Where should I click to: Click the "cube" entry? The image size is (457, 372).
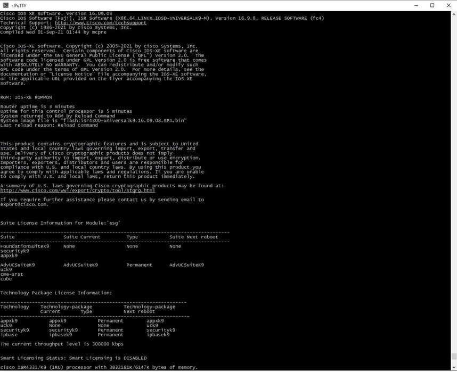[x=6, y=279]
